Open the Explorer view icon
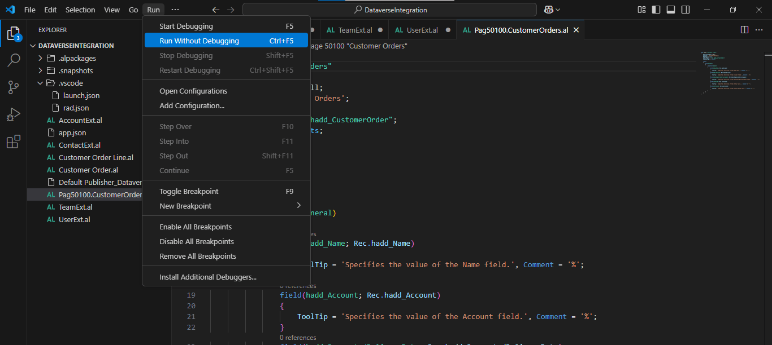Image resolution: width=772 pixels, height=345 pixels. point(14,33)
